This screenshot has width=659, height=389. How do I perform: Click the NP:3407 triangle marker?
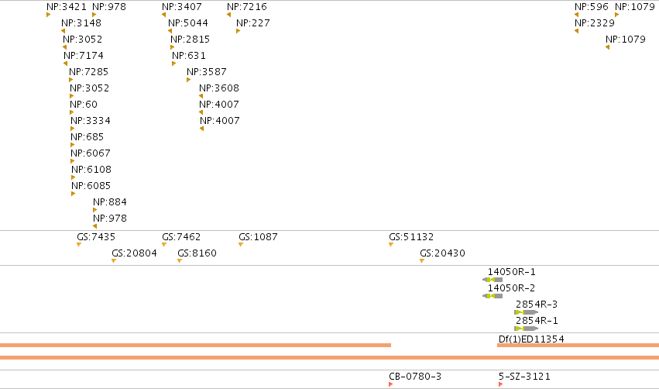163,15
